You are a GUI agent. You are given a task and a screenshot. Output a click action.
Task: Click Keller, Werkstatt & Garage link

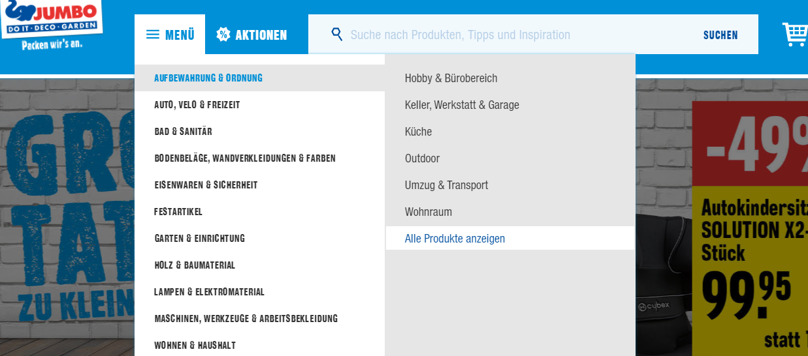tap(462, 105)
